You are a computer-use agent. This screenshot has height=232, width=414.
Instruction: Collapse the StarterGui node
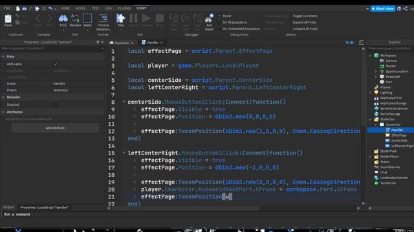[x=370, y=119]
